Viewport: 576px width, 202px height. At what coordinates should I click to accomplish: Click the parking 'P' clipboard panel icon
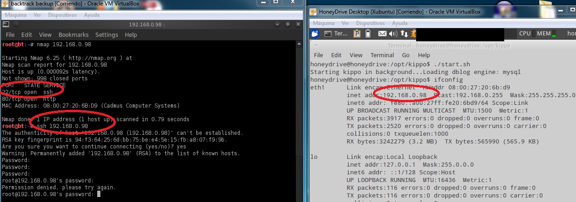[x=357, y=34]
